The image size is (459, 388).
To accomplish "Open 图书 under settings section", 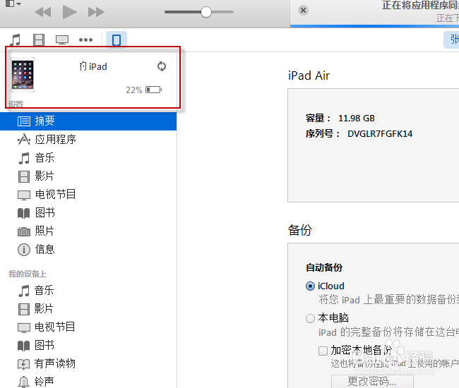I will [88, 213].
